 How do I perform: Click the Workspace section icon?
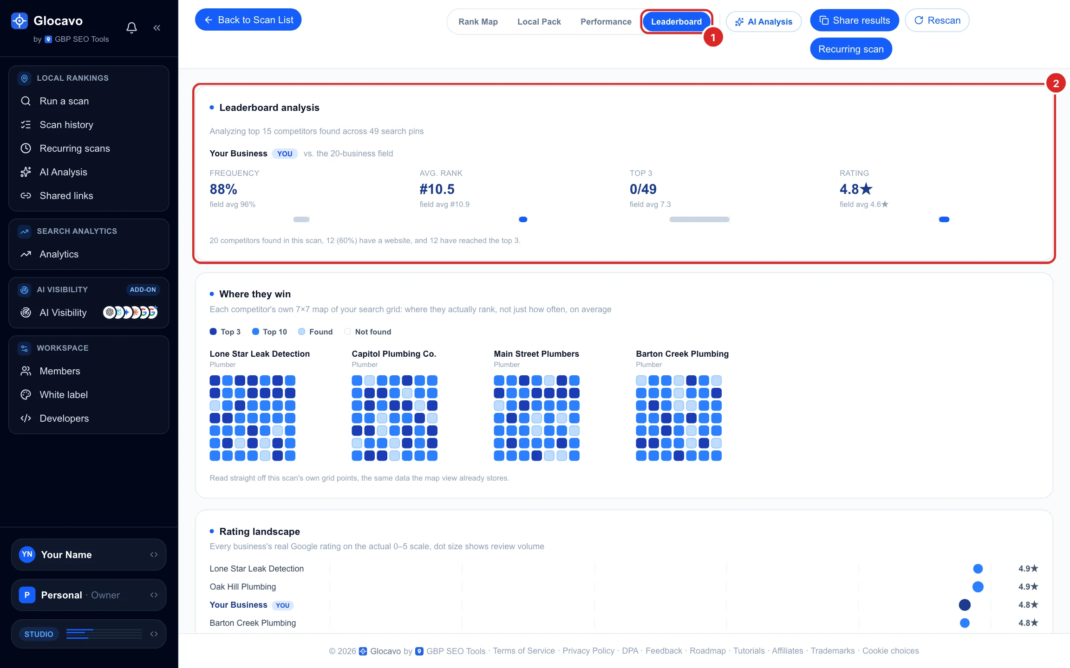tap(25, 348)
